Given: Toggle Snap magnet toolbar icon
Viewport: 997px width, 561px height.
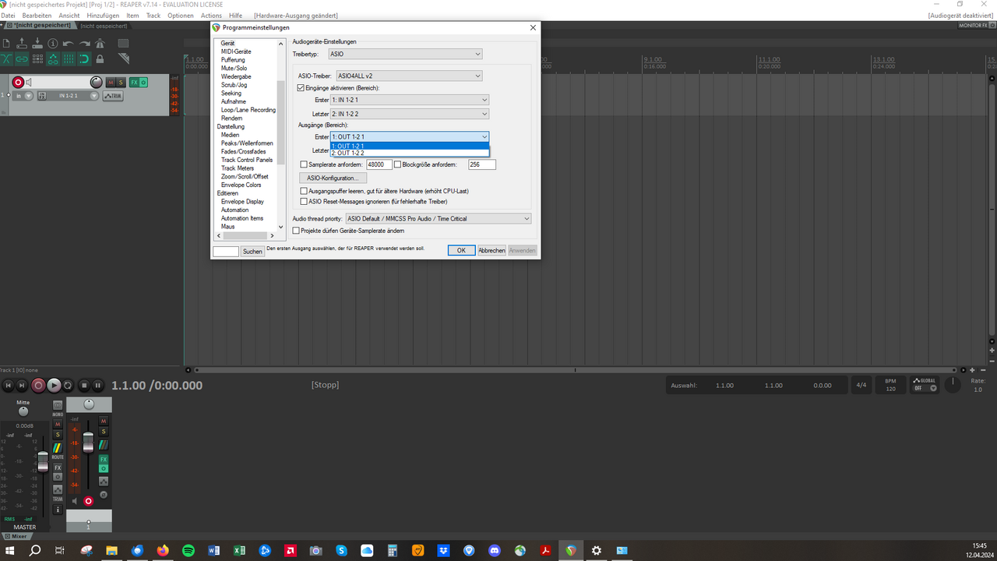Looking at the screenshot, I should (84, 58).
